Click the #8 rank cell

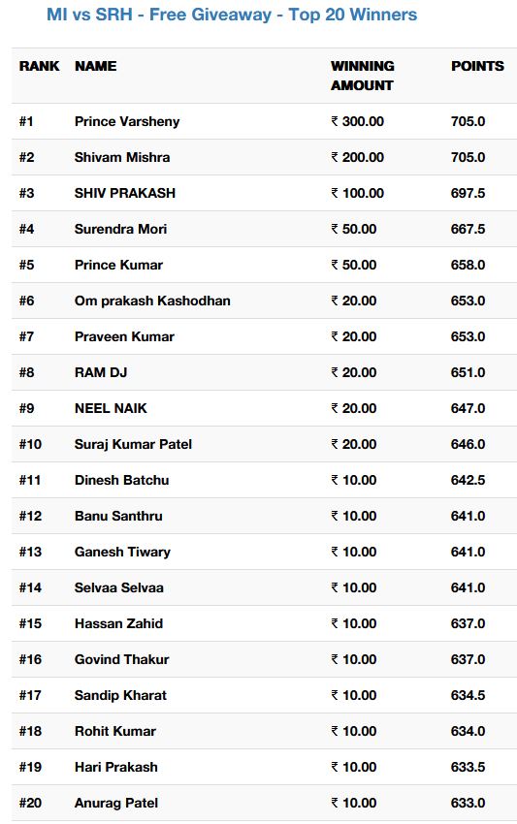[26, 372]
